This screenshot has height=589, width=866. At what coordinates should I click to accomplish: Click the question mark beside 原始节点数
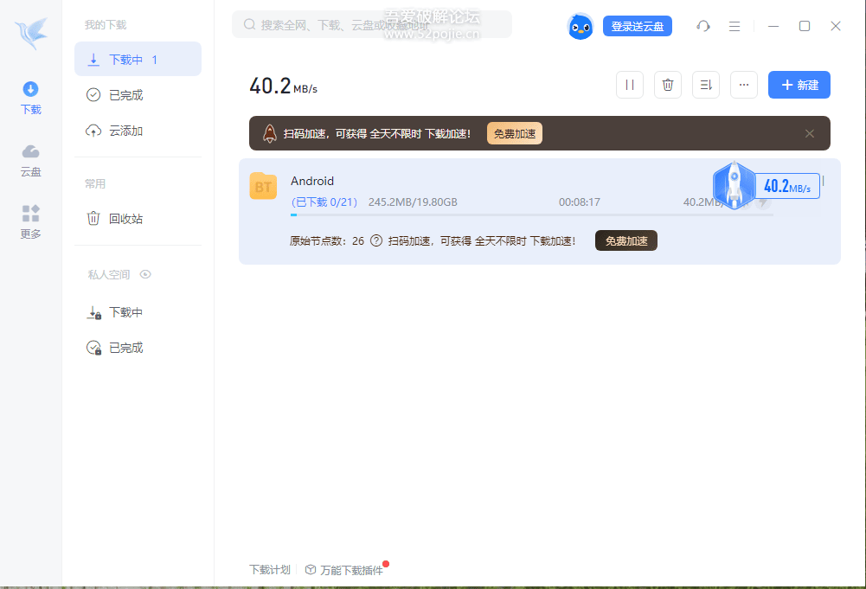375,240
